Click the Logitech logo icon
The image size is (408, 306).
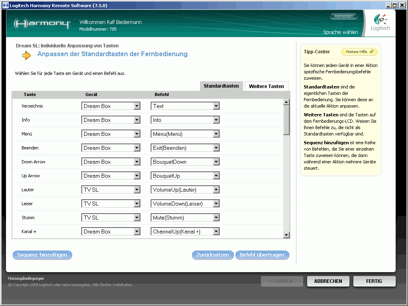tap(380, 20)
